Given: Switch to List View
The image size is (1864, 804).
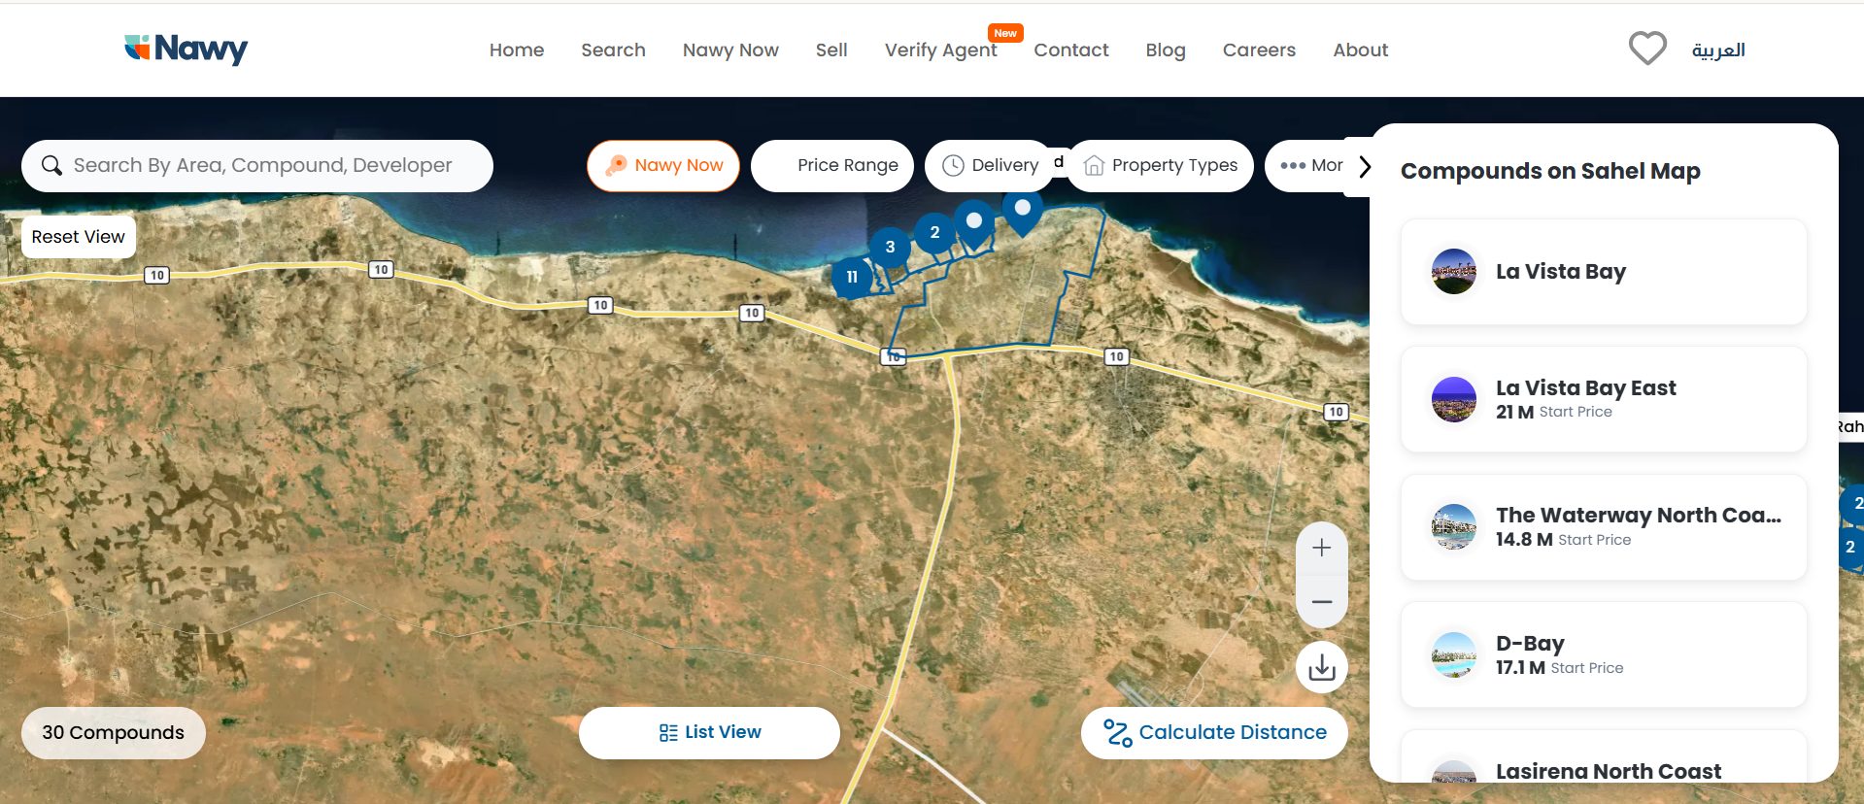Looking at the screenshot, I should tap(709, 732).
